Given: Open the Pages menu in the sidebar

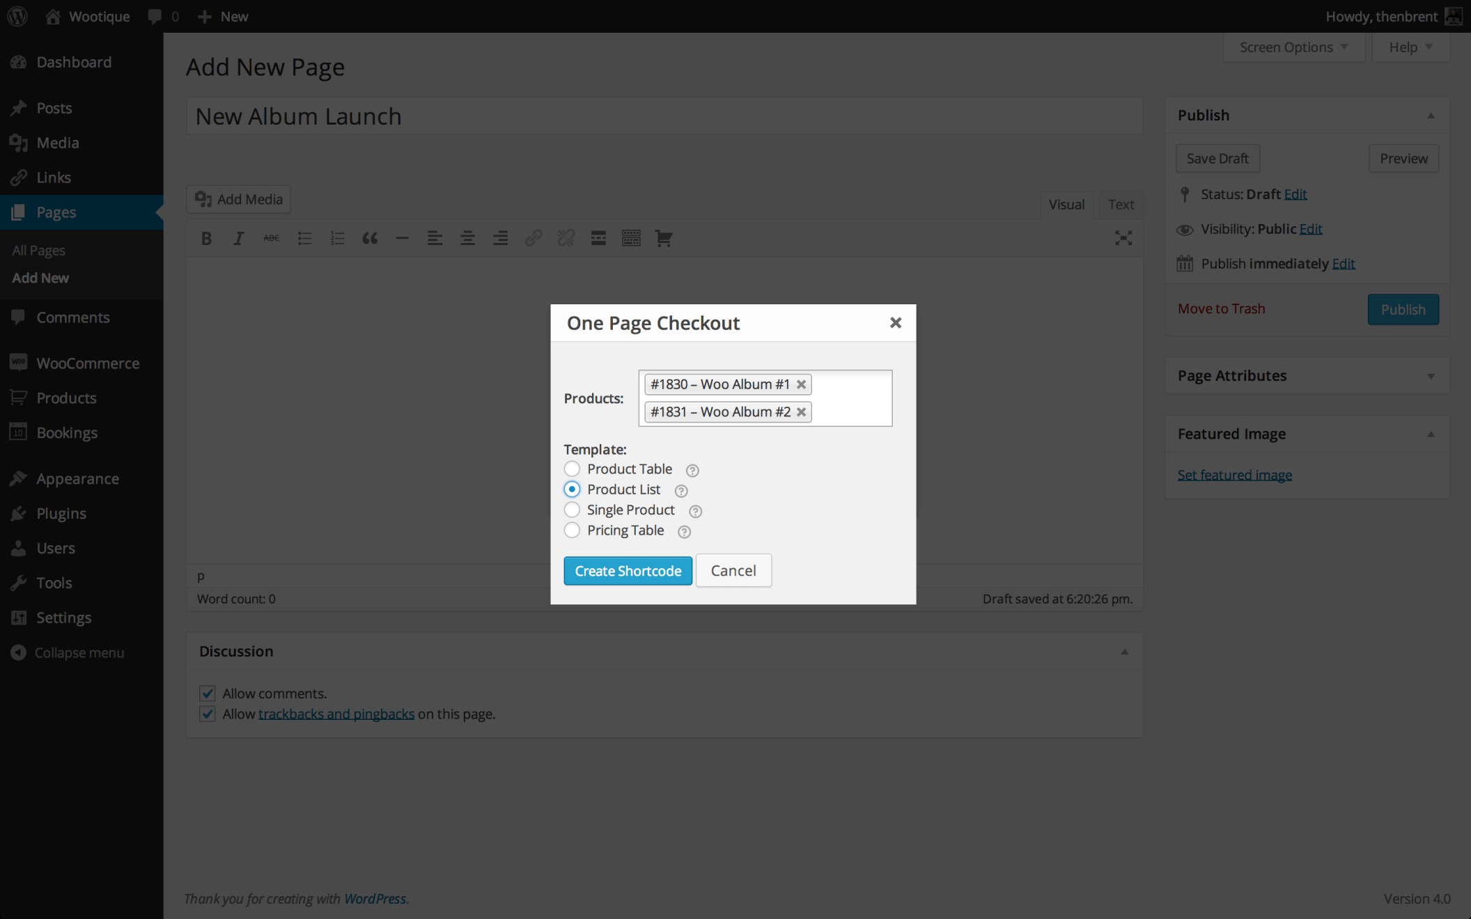Looking at the screenshot, I should tap(56, 212).
